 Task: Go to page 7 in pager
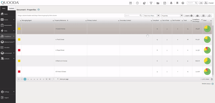pos(44,79)
